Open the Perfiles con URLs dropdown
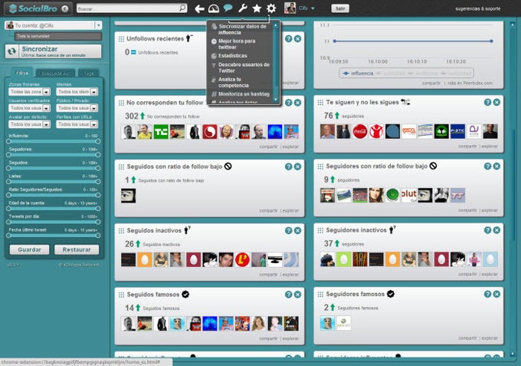The width and height of the screenshot is (521, 366). (77, 124)
